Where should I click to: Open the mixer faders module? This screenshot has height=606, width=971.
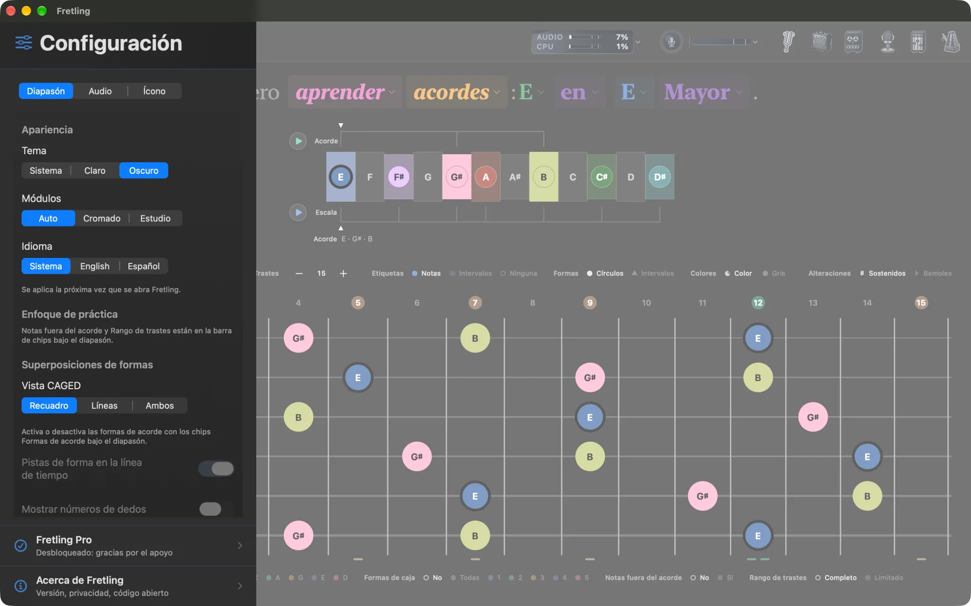pos(918,42)
